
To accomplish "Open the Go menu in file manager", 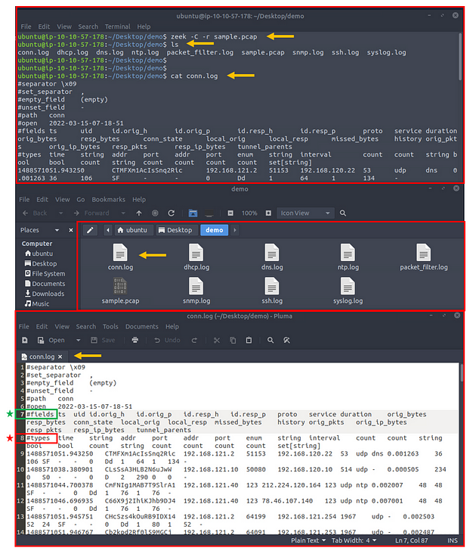I will point(81,200).
